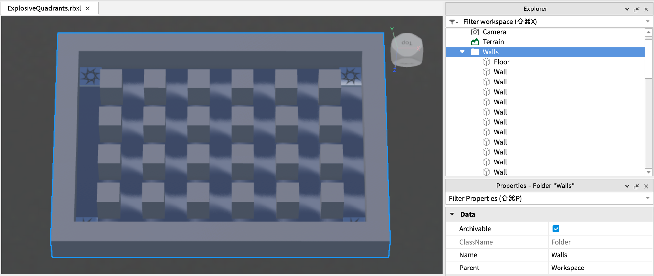
Task: Click the Floor part cube icon
Action: tap(486, 62)
